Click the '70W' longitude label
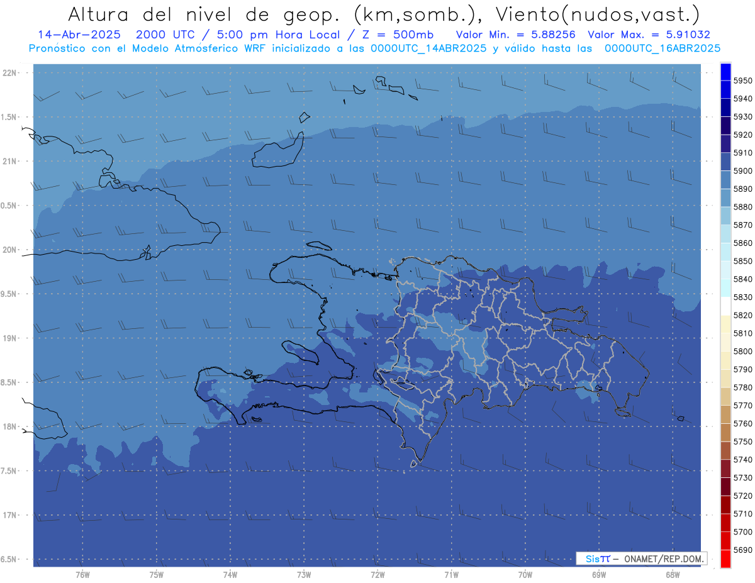 525,575
